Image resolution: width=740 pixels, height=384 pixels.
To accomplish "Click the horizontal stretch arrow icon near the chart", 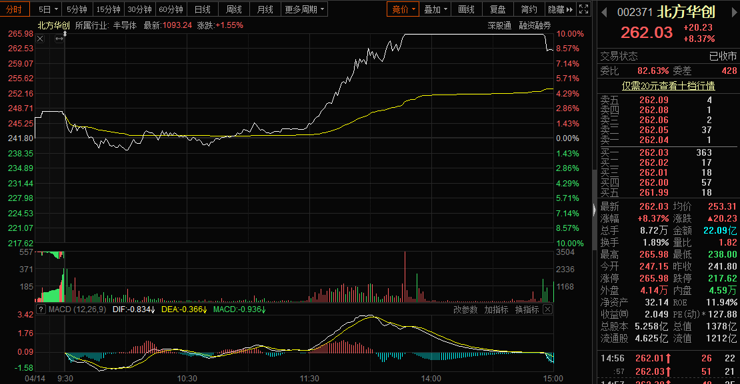I will 59,39.
